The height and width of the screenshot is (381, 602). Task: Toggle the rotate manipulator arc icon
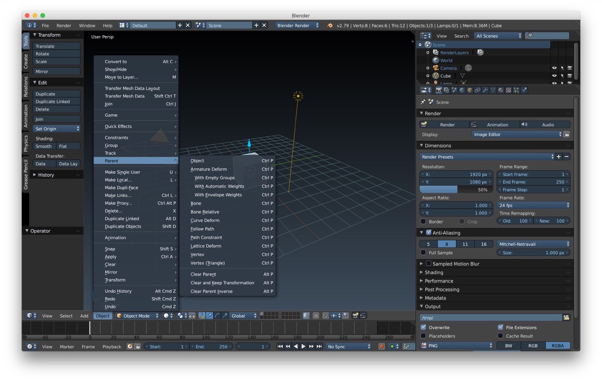(217, 316)
